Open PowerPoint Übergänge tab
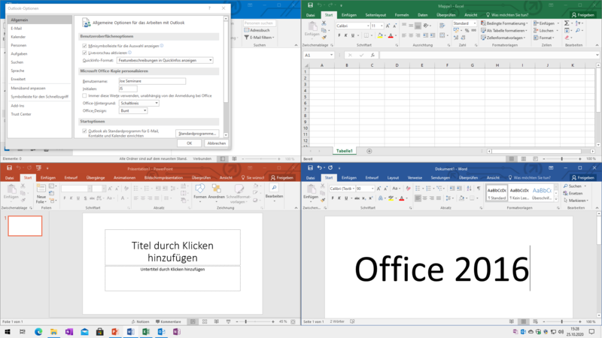602x338 pixels. 96,178
